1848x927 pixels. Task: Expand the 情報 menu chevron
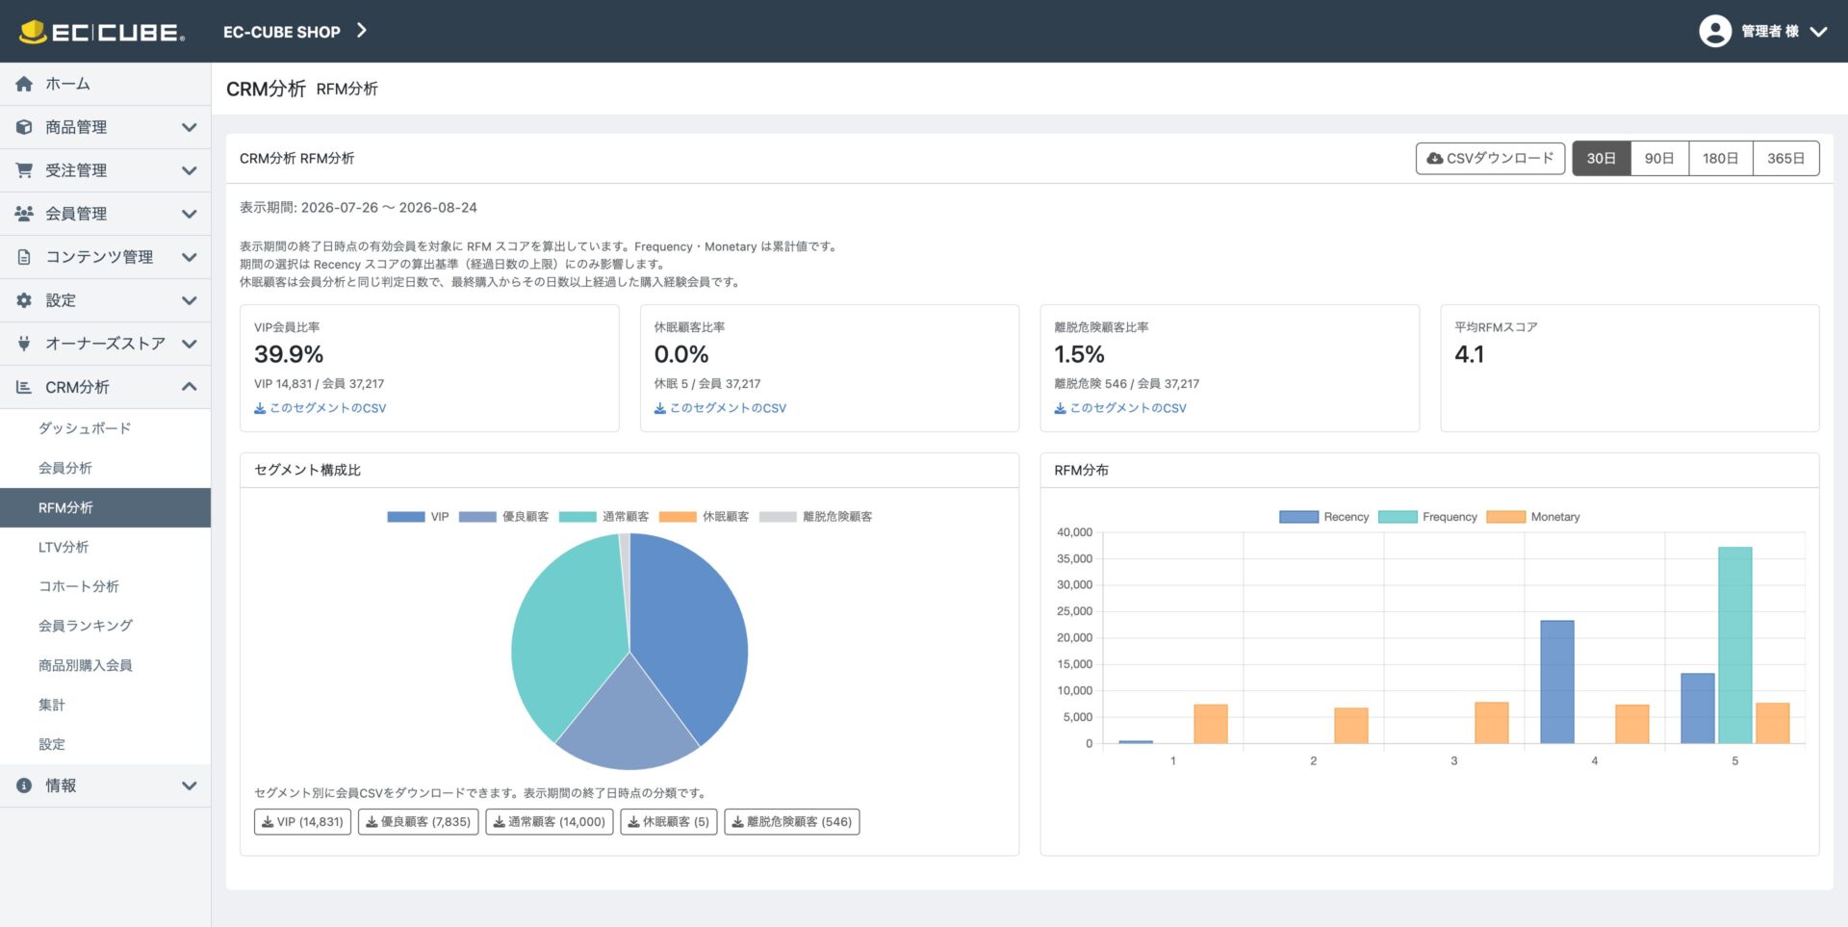(190, 785)
